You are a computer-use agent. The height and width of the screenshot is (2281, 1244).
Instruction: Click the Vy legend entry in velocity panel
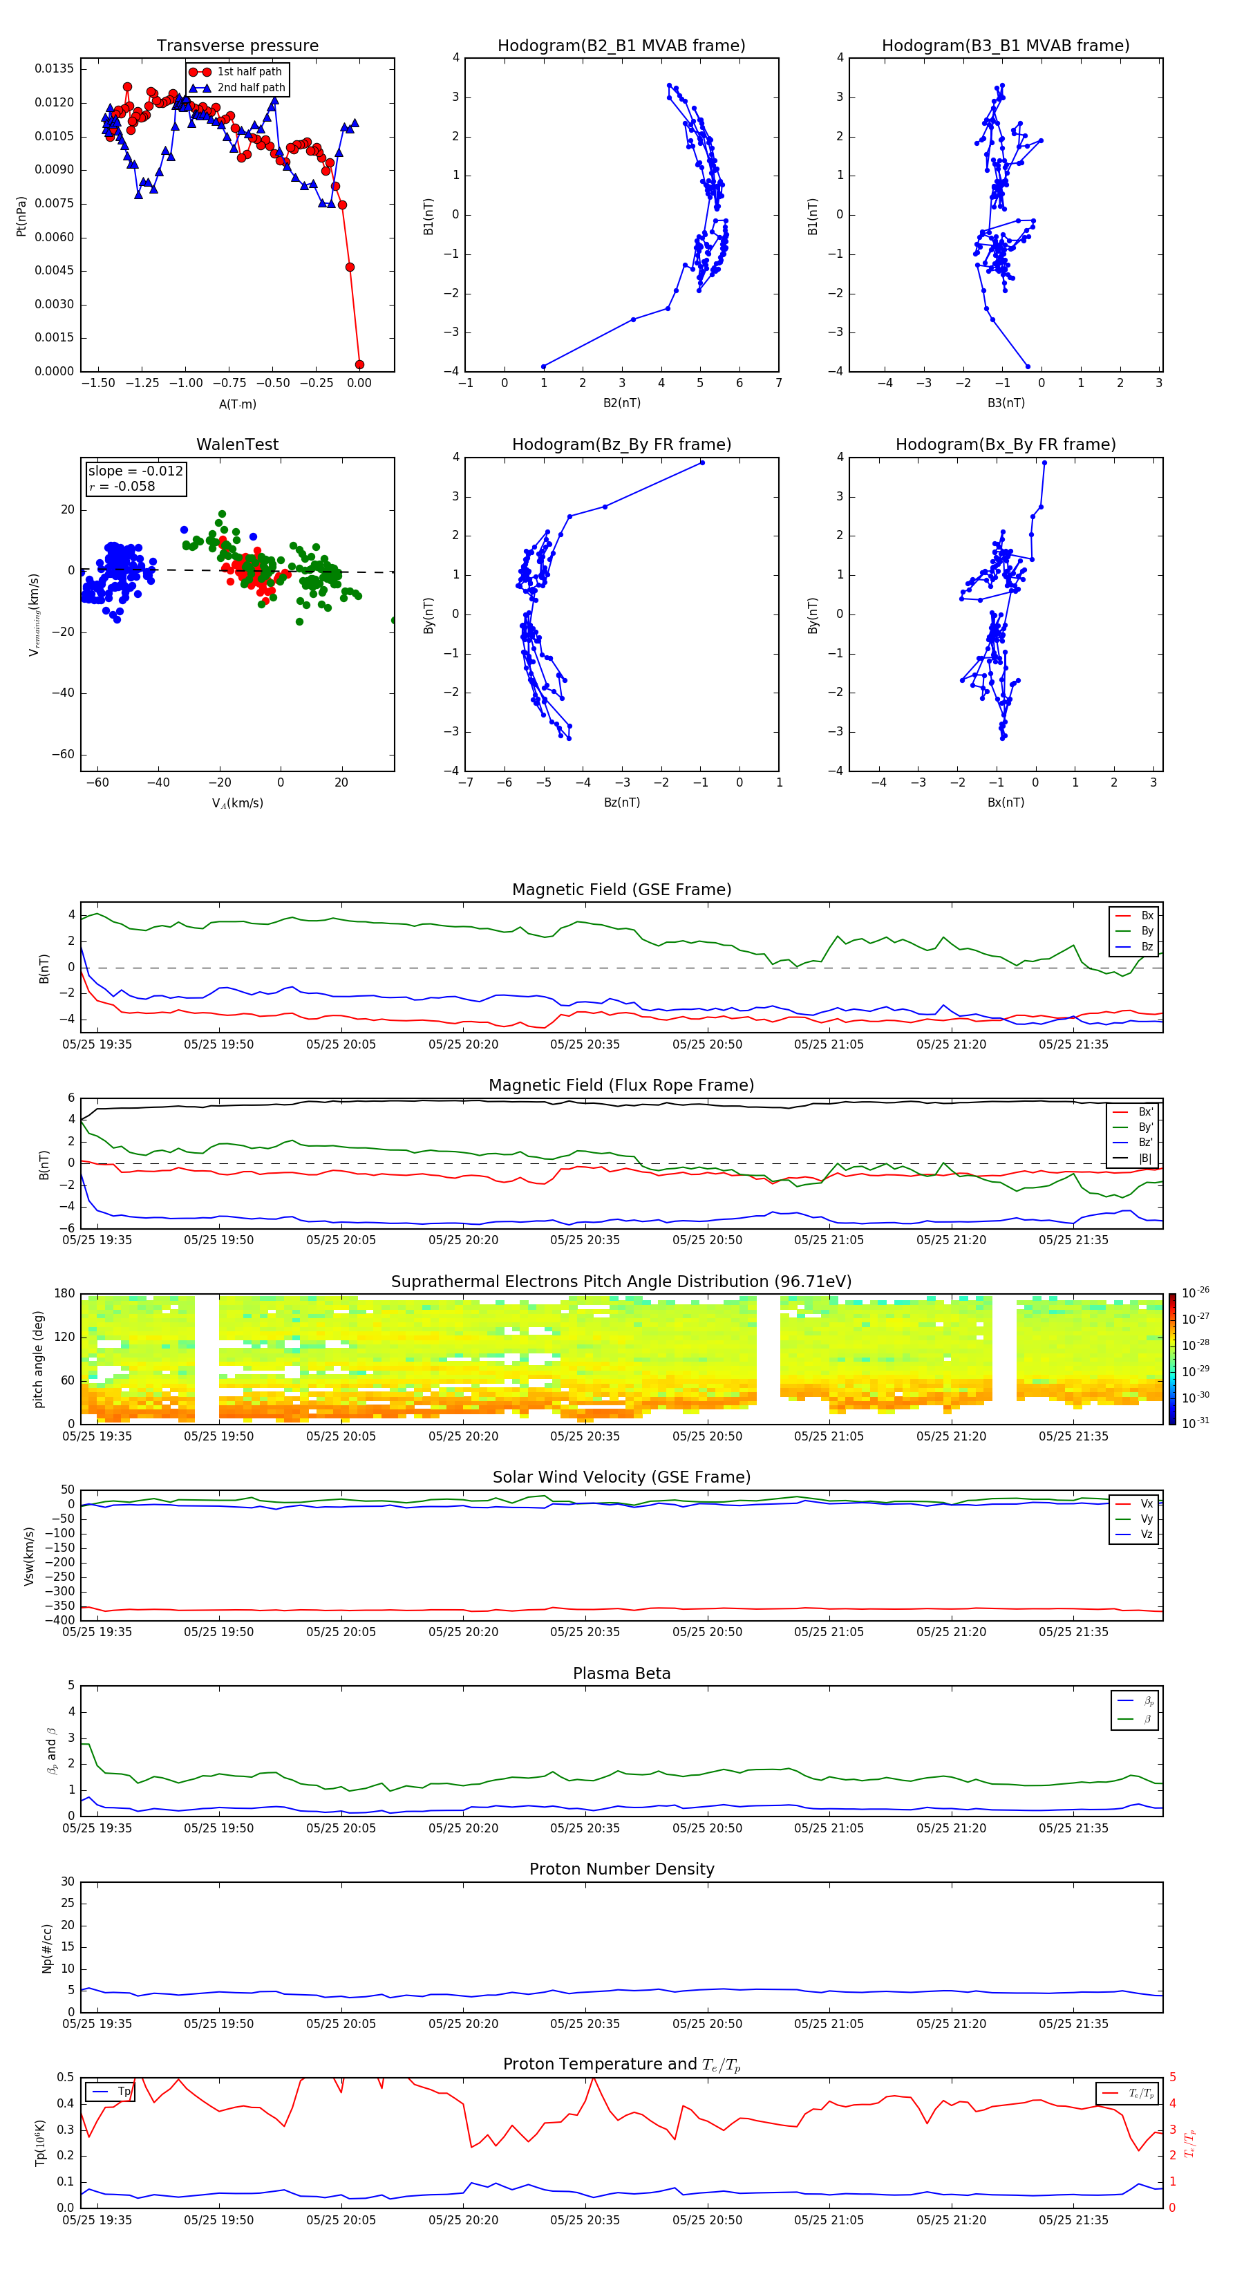[x=1134, y=1519]
